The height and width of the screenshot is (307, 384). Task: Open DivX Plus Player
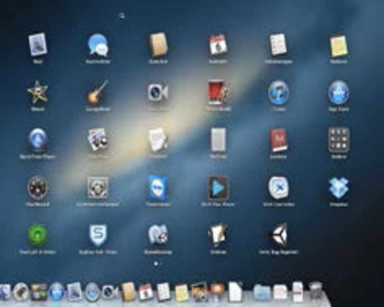218,188
